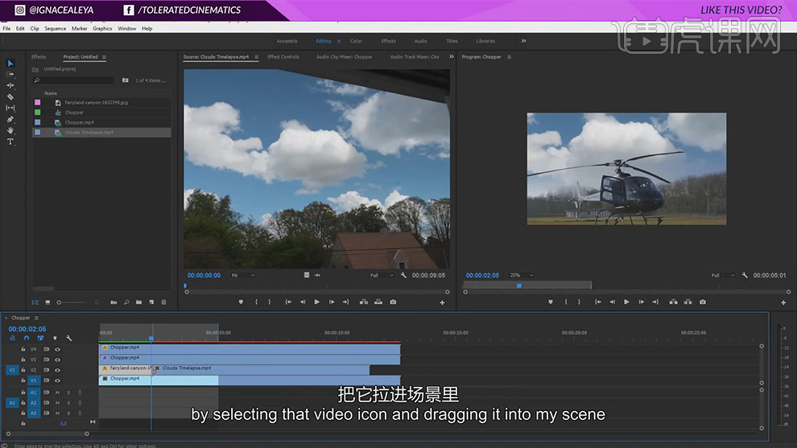Toggle lock on track V3
Viewport: 797px width, 448px height.
pos(23,360)
